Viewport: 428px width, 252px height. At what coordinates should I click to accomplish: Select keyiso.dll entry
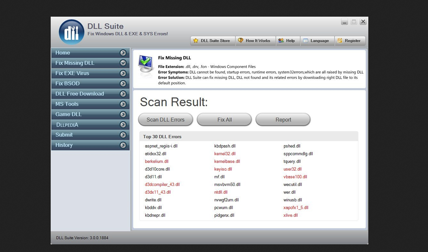[x=223, y=169]
